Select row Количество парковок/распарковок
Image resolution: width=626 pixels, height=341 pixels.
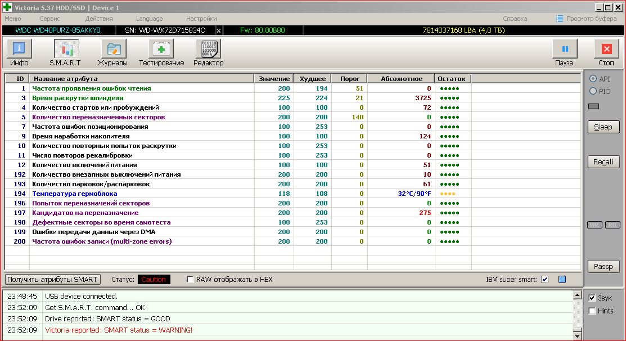292,184
